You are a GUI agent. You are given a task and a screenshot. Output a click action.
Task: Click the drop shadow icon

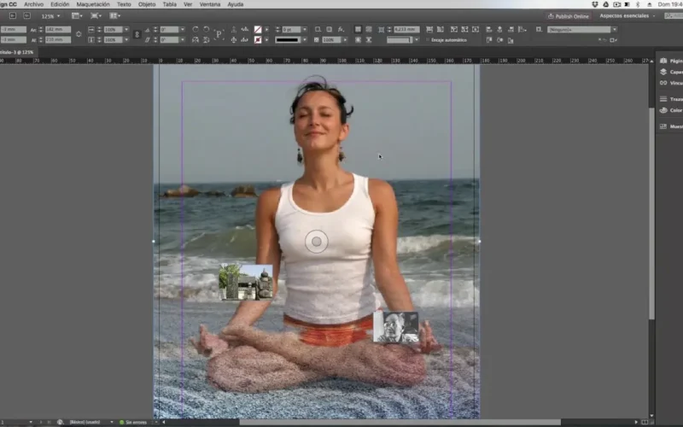pos(329,30)
